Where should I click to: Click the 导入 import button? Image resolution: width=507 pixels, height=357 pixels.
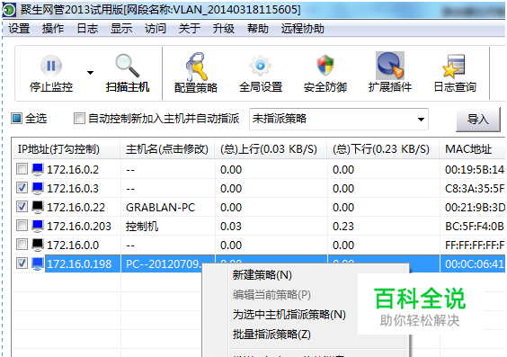click(x=478, y=120)
